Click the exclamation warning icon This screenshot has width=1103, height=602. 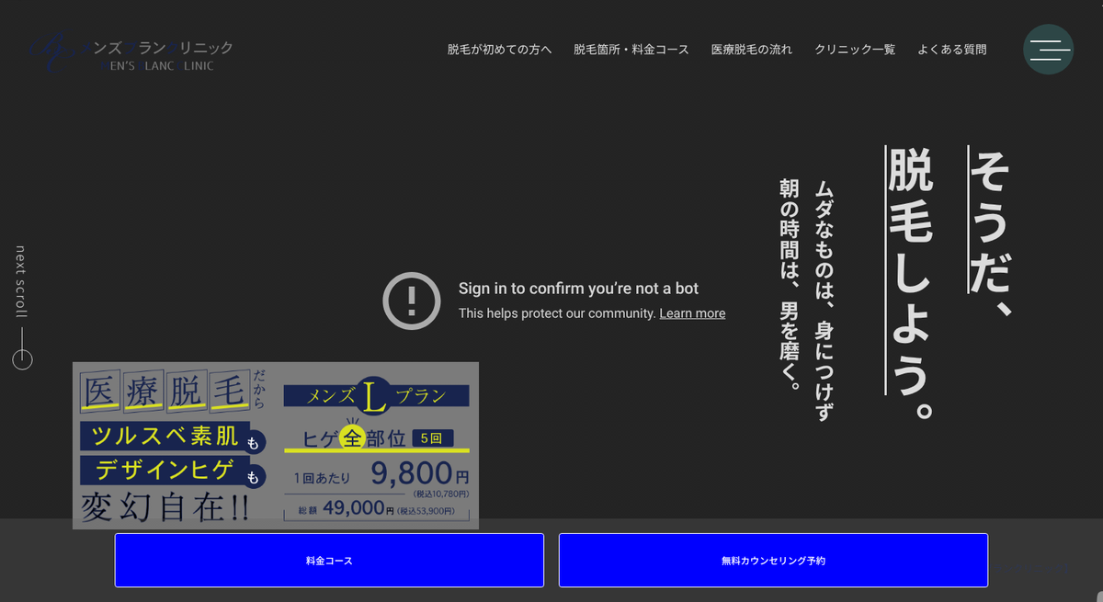pos(412,301)
